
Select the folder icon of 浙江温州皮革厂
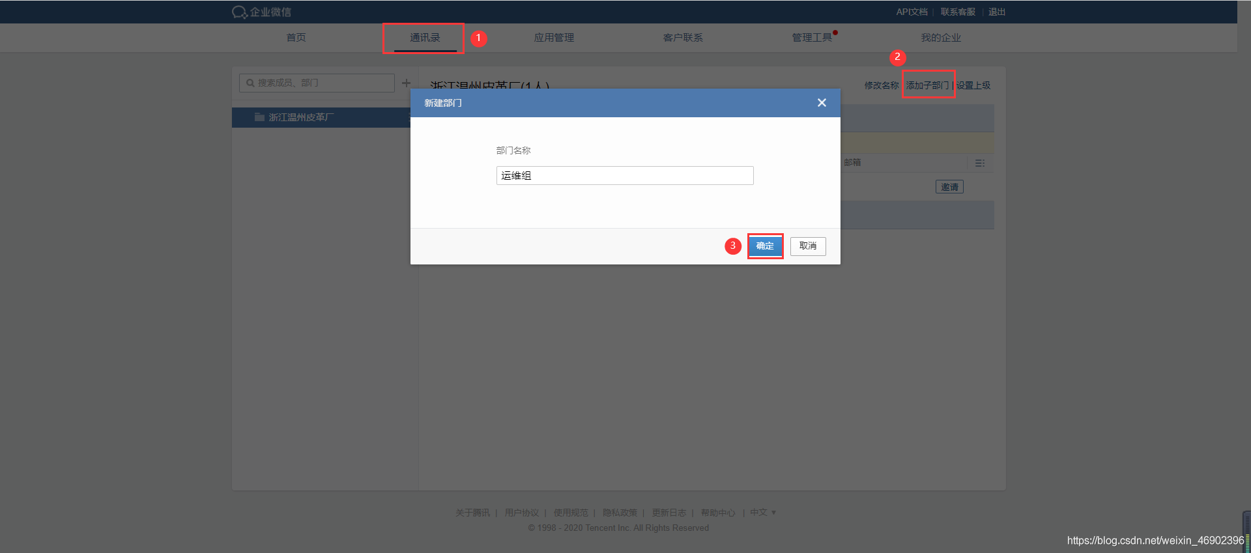(259, 117)
